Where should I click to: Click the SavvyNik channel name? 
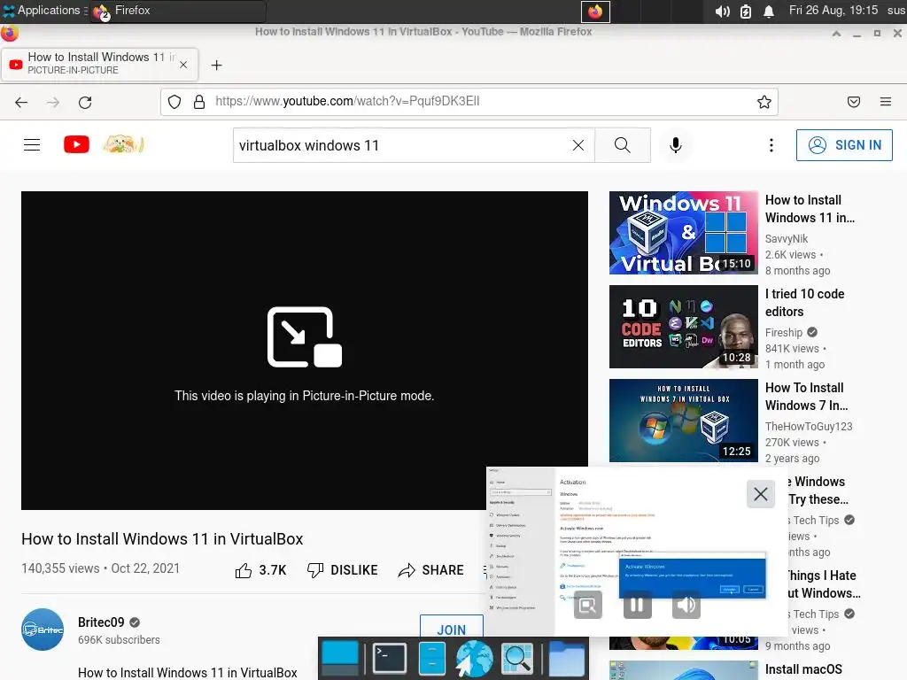(787, 239)
